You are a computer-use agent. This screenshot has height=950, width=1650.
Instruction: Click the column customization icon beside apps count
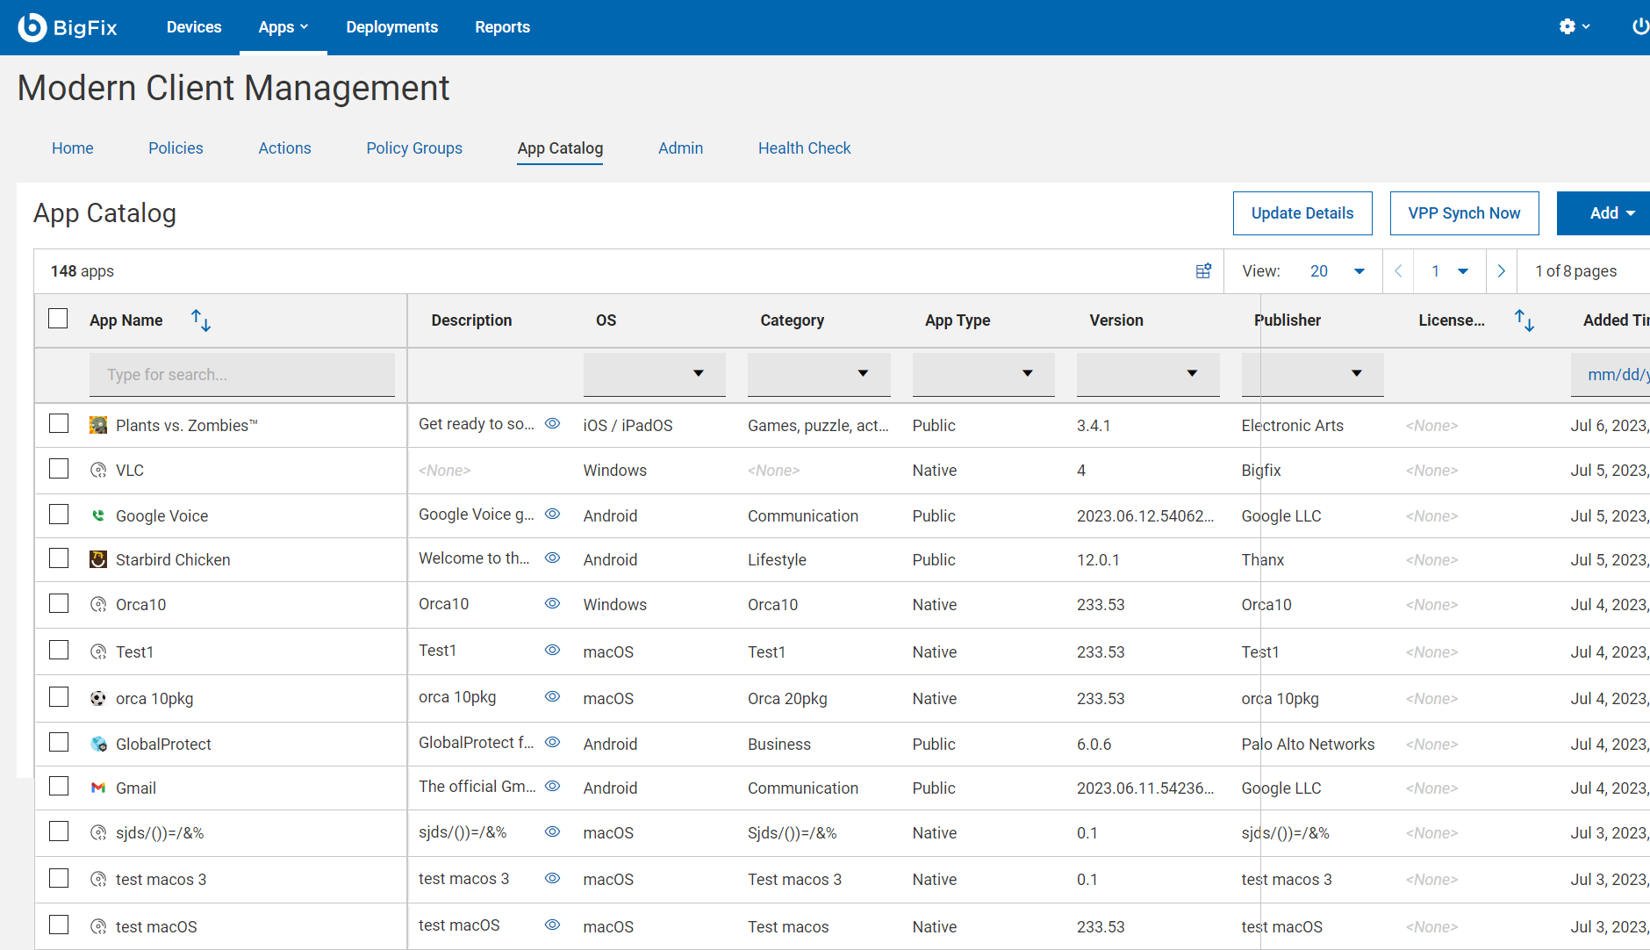tap(1203, 270)
